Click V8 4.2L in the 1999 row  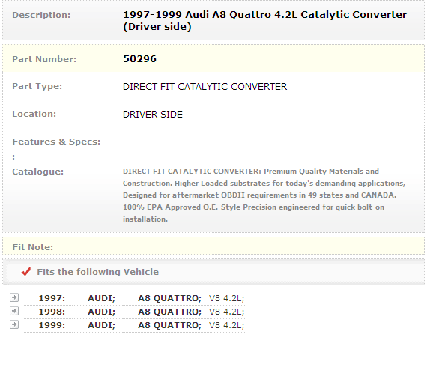[226, 325]
